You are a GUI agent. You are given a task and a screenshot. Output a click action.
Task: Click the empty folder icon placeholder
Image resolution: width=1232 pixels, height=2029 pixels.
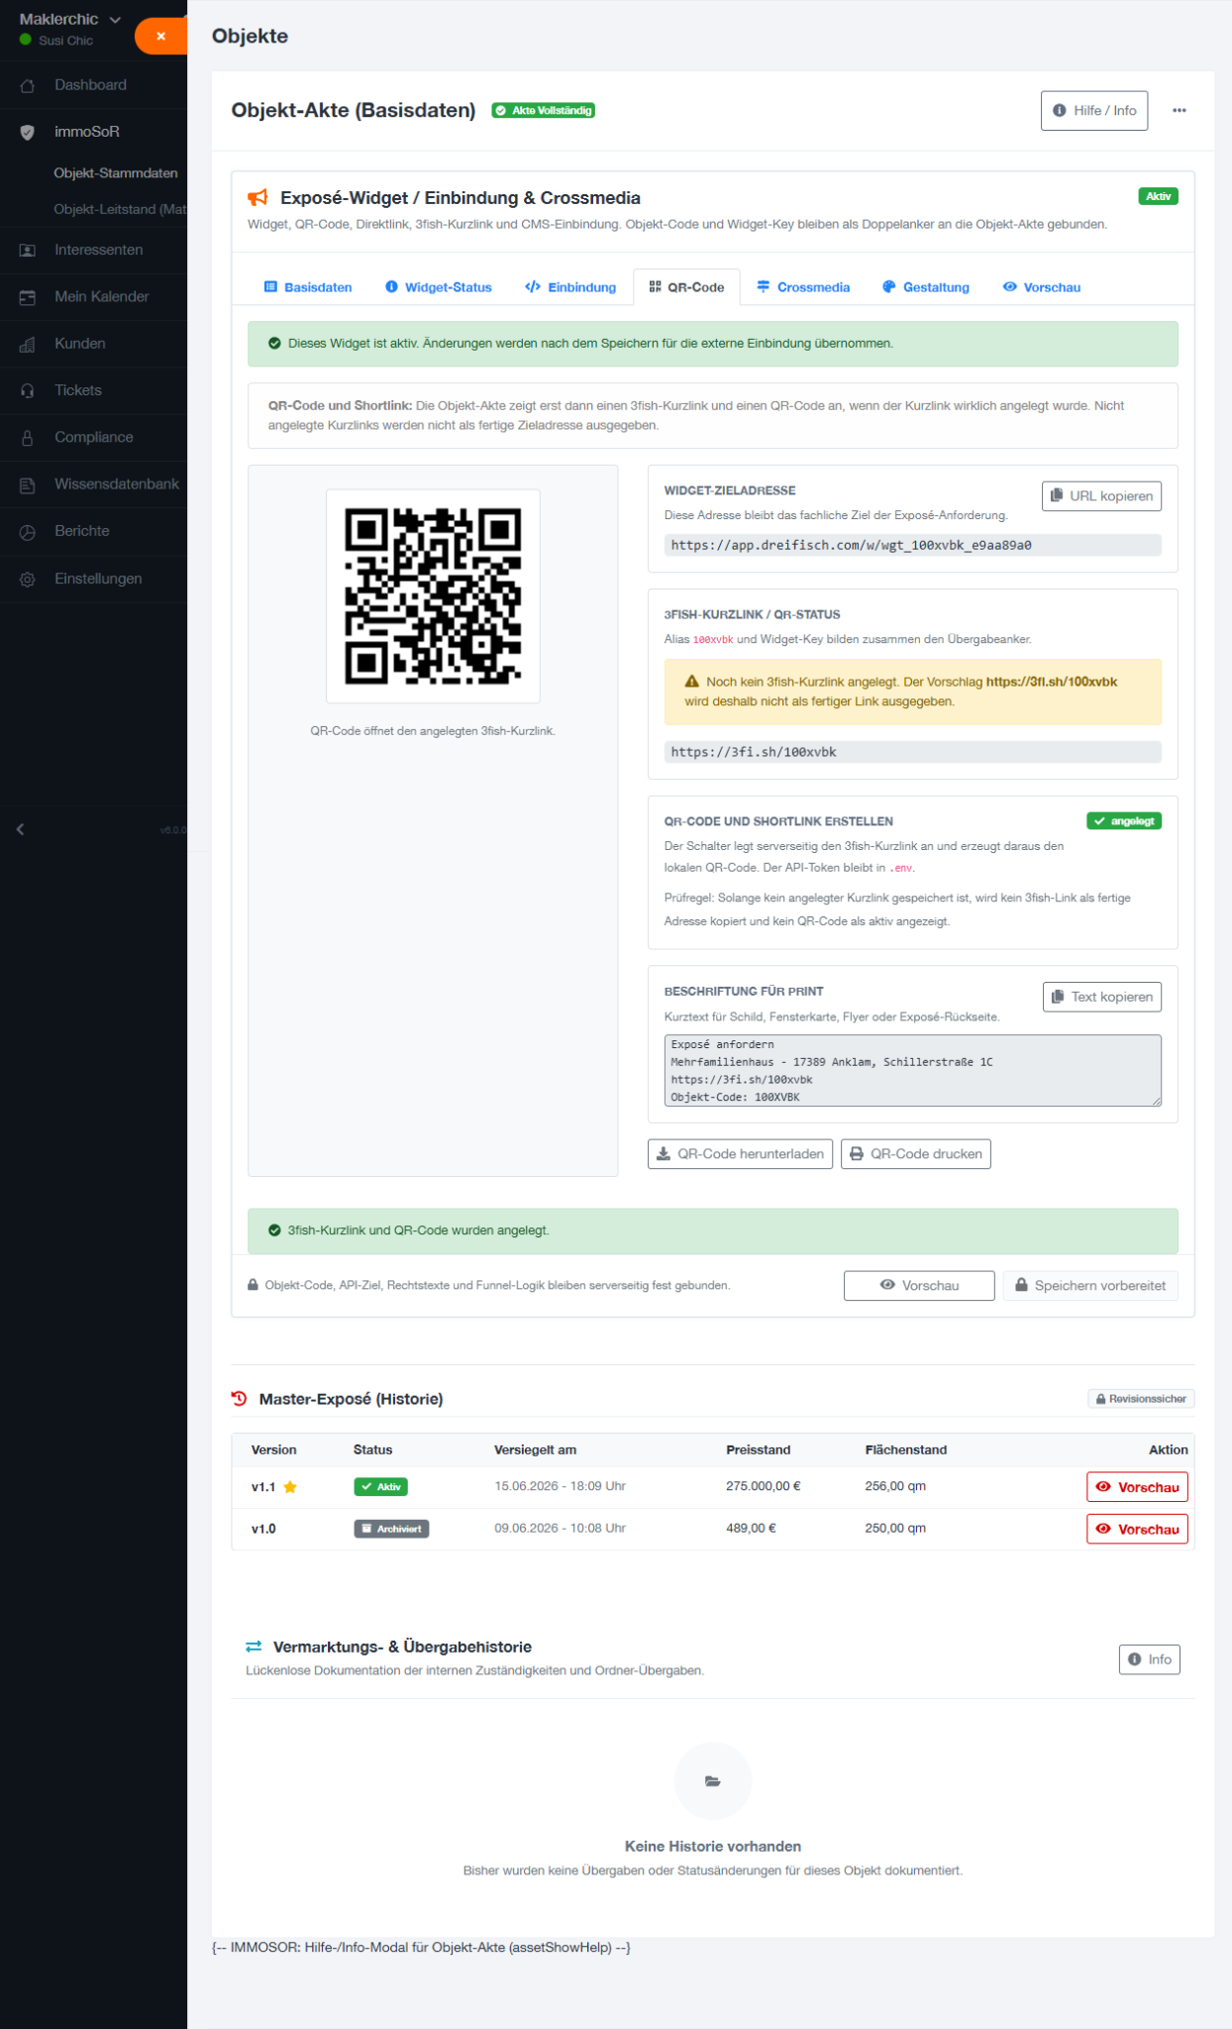[x=713, y=1781]
